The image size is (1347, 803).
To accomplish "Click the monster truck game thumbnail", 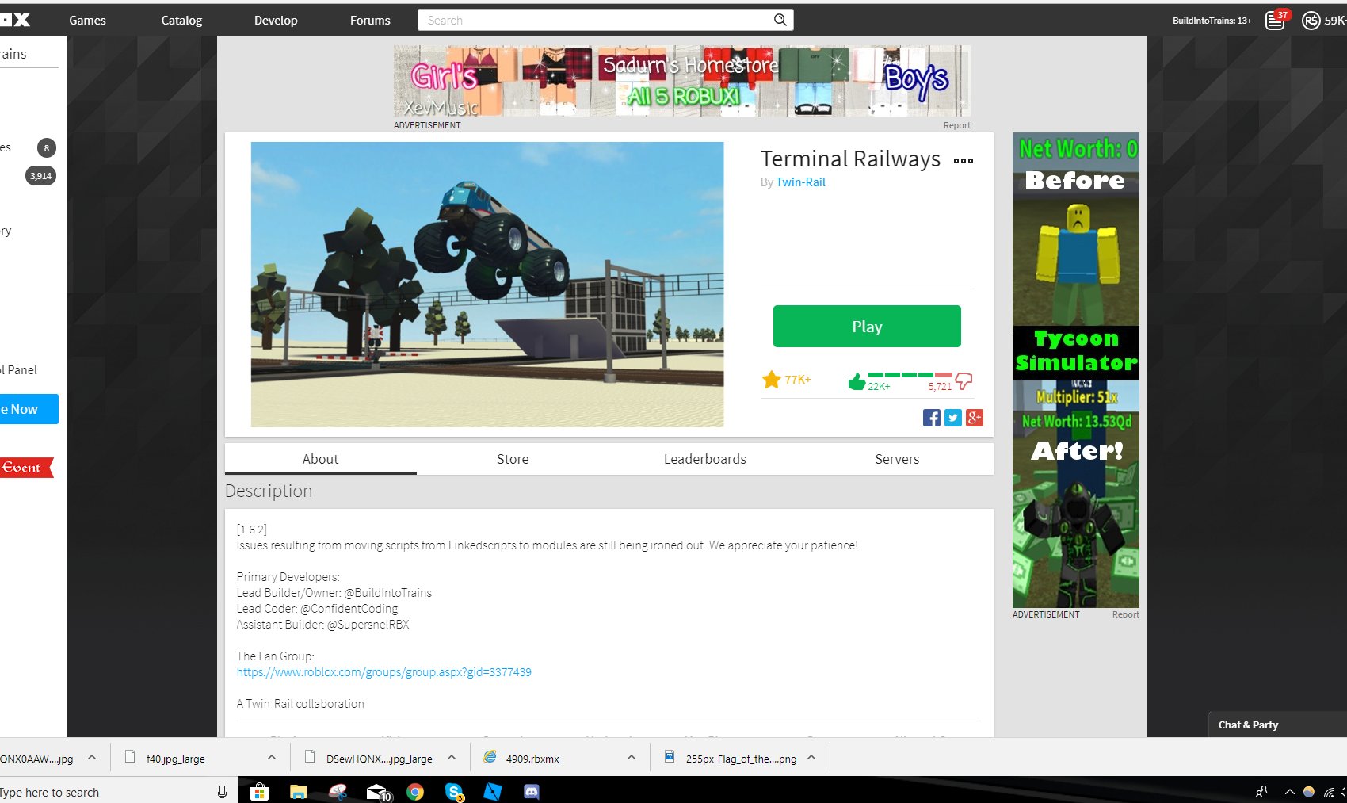I will (487, 285).
